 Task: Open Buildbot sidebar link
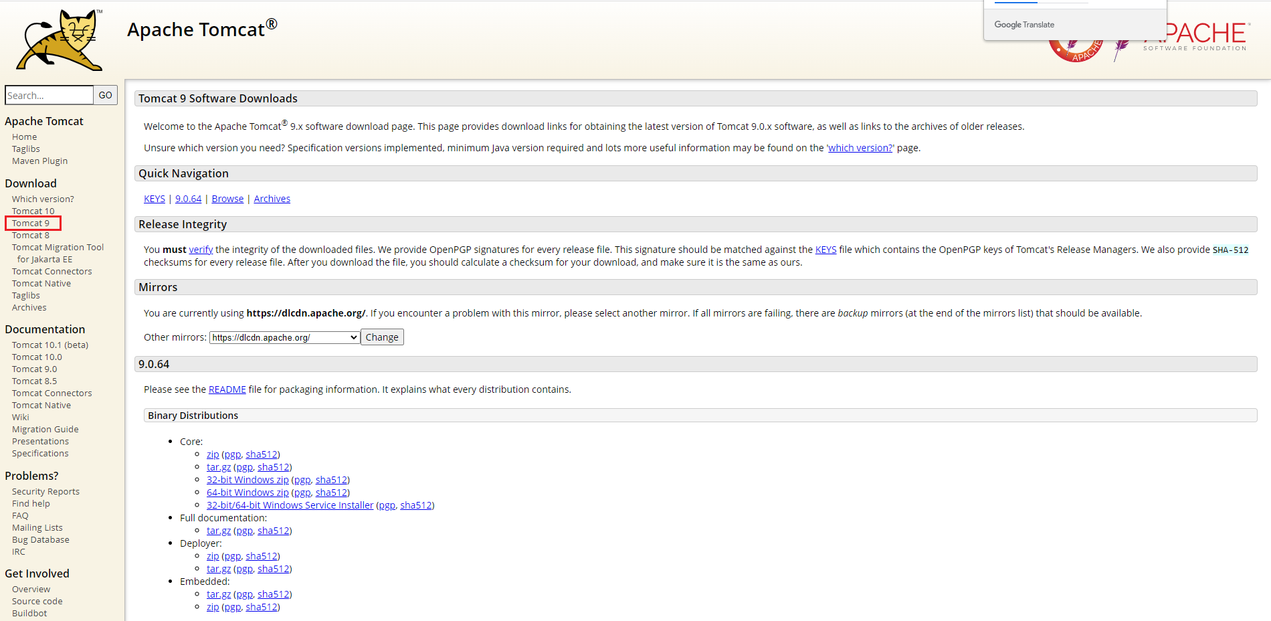(29, 613)
